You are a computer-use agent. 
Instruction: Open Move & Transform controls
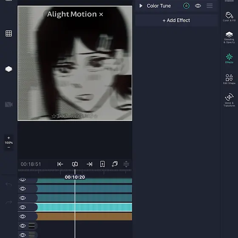pyautogui.click(x=229, y=100)
